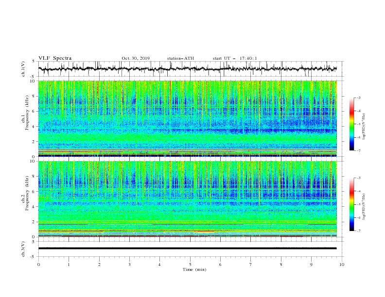Viewport: 385px width, 297px height.
Task: Click the ch.1 color bar scale
Action: (352, 124)
